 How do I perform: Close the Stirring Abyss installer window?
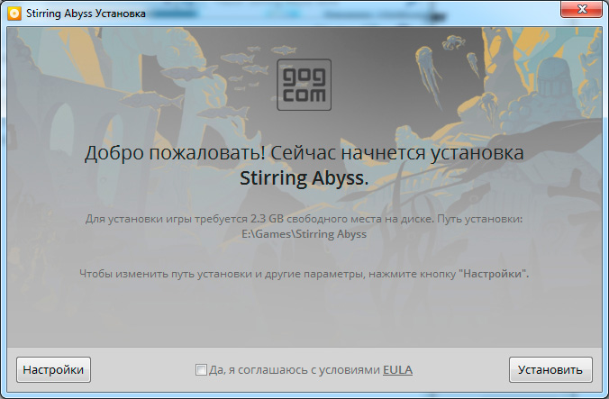[x=581, y=9]
